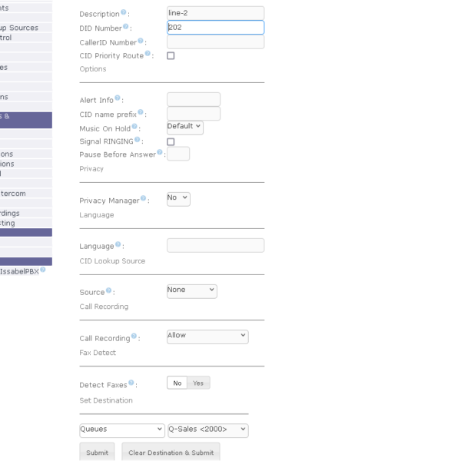Open the Music On Hold dropdown
This screenshot has height=461, width=461.
click(184, 127)
